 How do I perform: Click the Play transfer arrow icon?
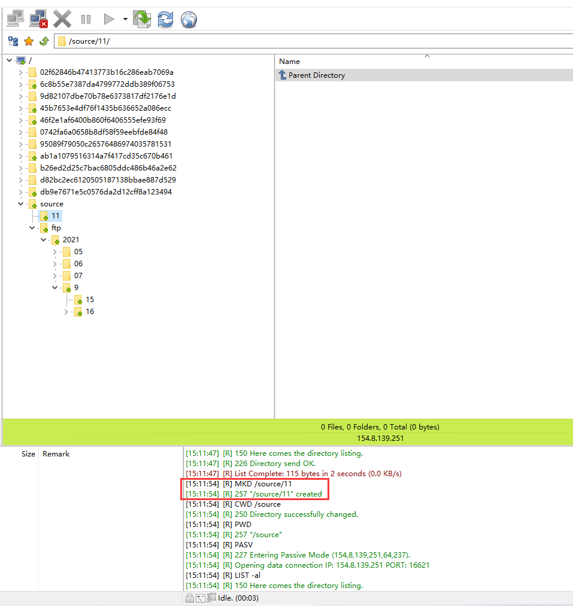(x=108, y=19)
